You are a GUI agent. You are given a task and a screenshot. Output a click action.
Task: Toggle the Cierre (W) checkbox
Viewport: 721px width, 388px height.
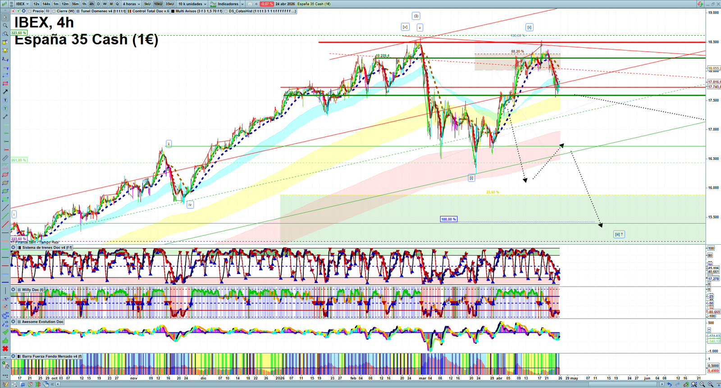54,11
